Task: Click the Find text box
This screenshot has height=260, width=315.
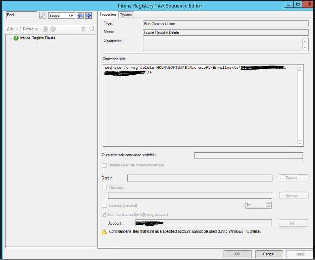Action: click(x=21, y=15)
